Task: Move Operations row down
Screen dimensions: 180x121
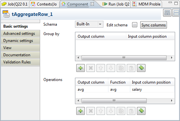Action: click(x=111, y=111)
